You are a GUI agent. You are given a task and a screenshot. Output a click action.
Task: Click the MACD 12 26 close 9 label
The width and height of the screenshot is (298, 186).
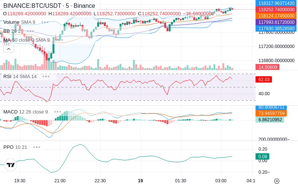[x=25, y=112]
